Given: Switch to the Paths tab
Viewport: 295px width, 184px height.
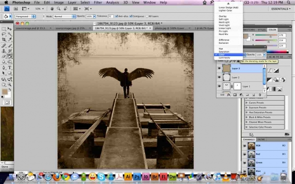Looking at the screenshot, I should click(x=261, y=139).
